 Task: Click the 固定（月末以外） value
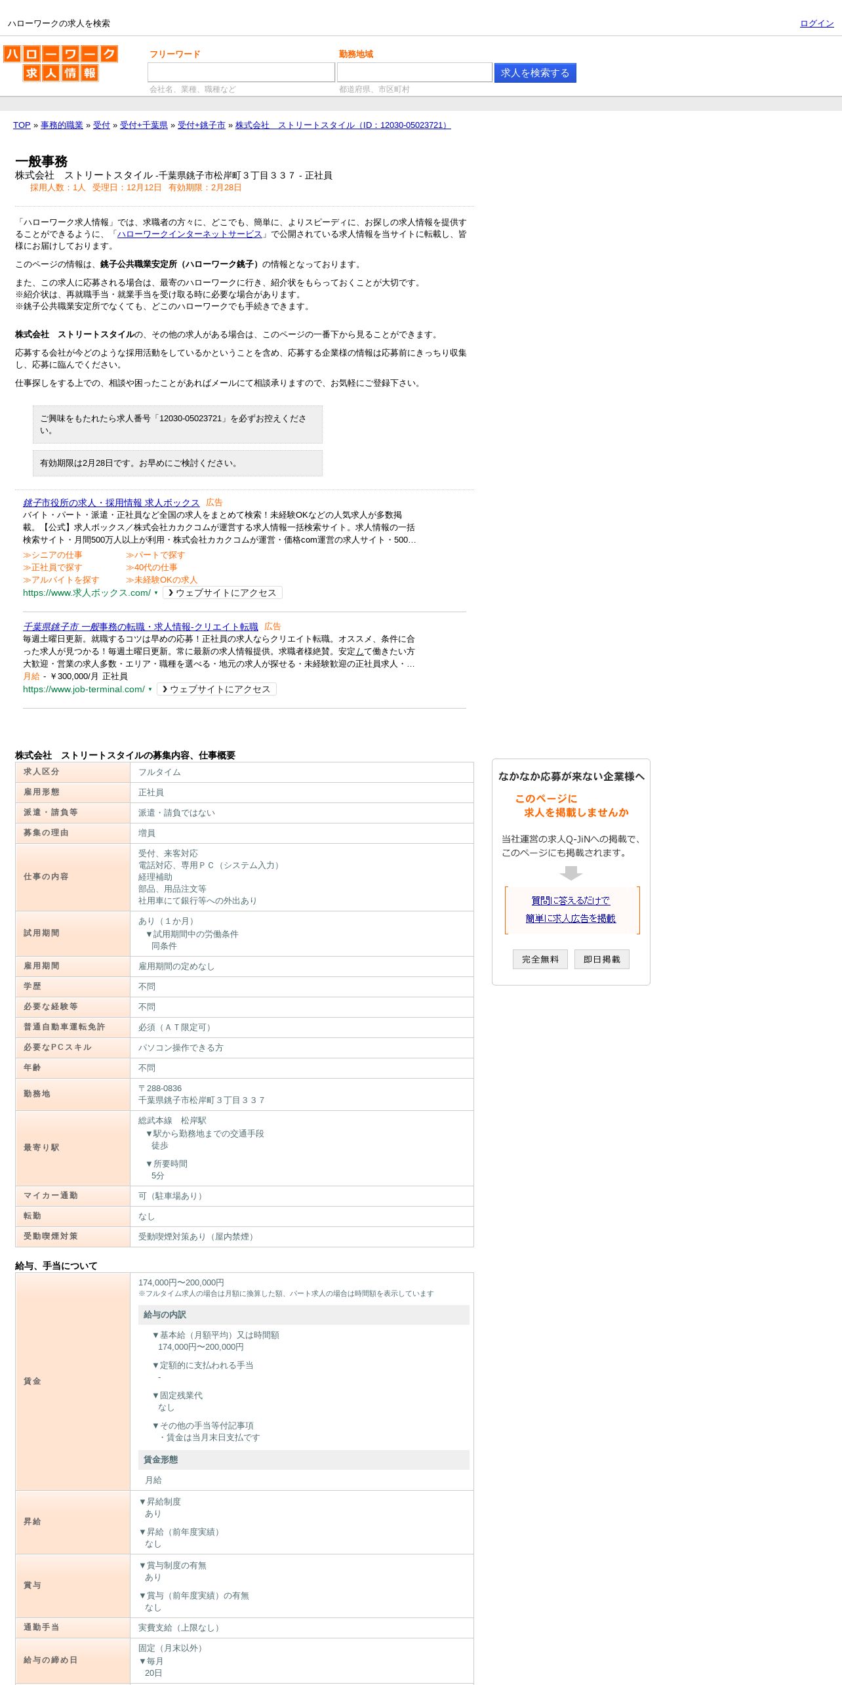pyautogui.click(x=172, y=1648)
